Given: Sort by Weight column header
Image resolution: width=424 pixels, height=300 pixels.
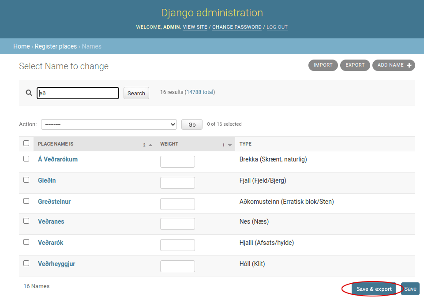Looking at the screenshot, I should 169,144.
